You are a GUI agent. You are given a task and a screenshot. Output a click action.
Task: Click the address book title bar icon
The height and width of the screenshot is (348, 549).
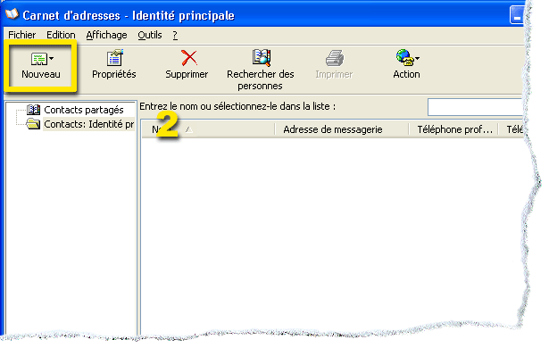coord(12,14)
